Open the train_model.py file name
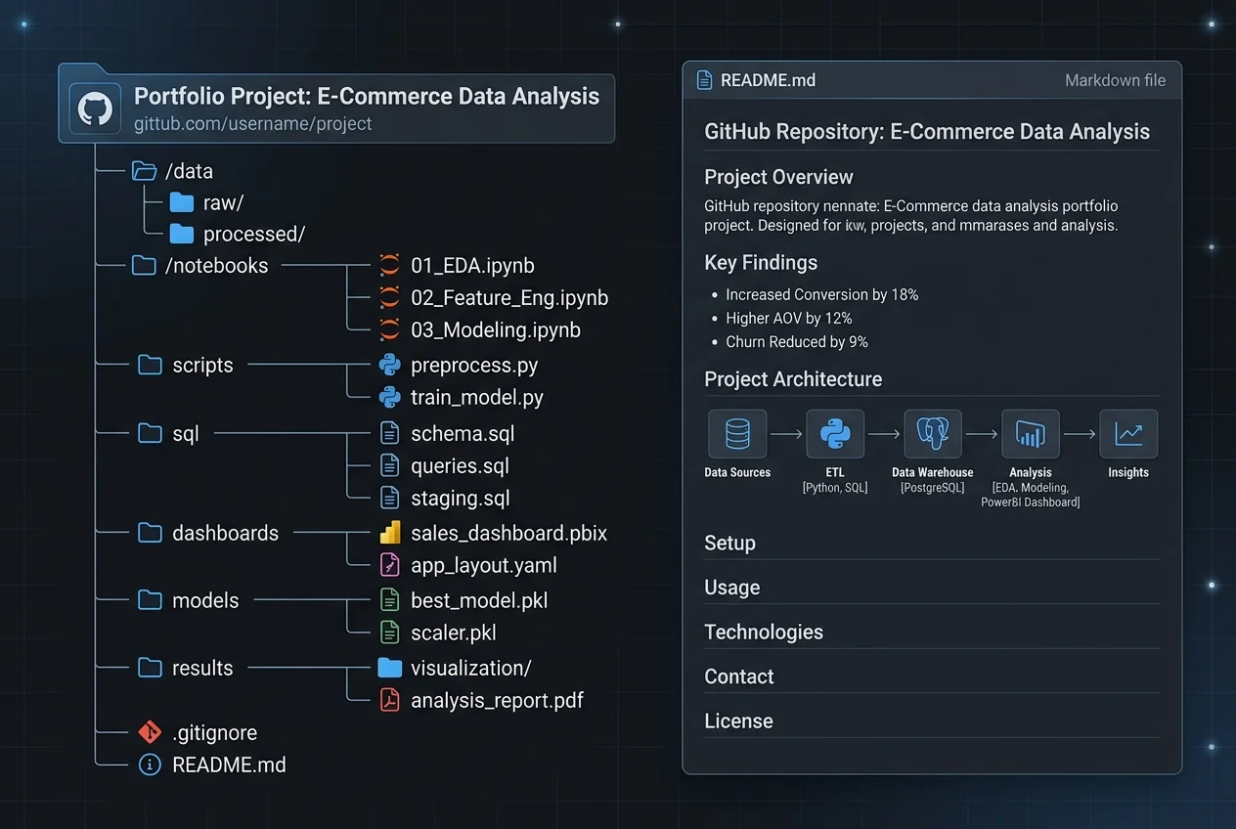Image resolution: width=1236 pixels, height=829 pixels. [x=477, y=398]
